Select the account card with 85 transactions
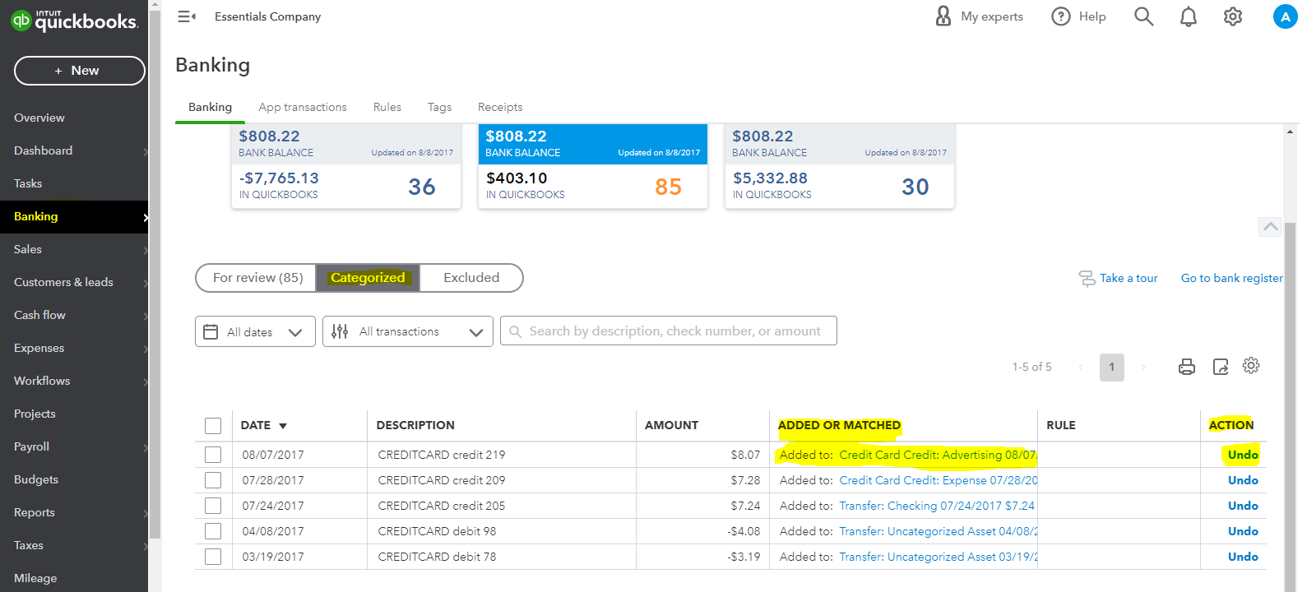 click(592, 166)
